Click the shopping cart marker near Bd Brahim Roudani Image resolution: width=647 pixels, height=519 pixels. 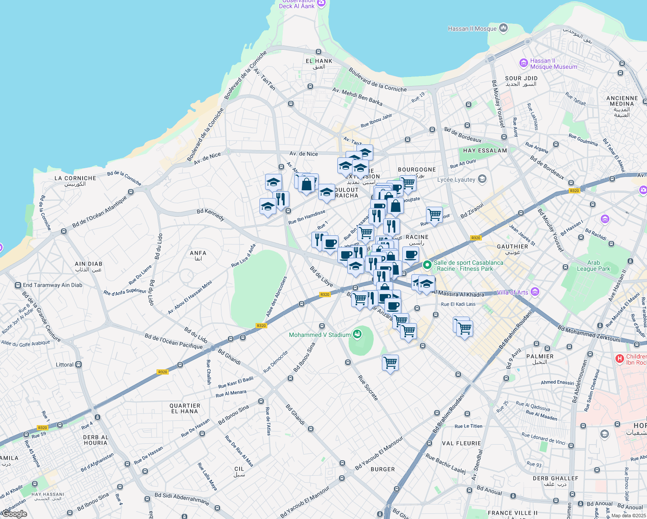click(x=464, y=329)
